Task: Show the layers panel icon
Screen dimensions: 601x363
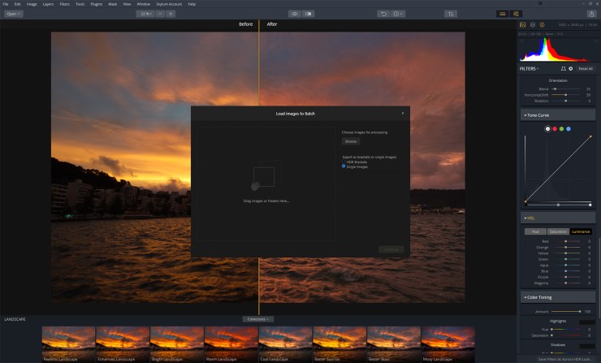Action: tap(533, 25)
